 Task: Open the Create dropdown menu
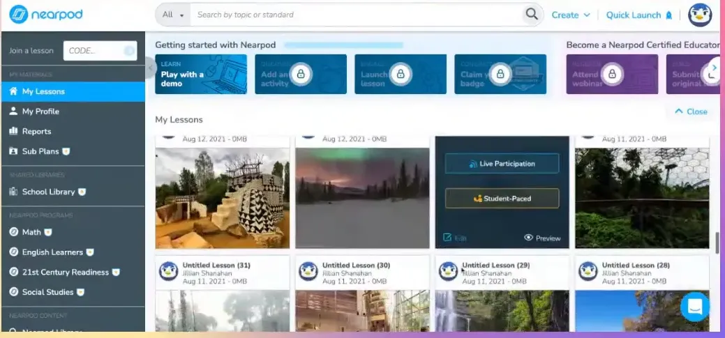[571, 15]
